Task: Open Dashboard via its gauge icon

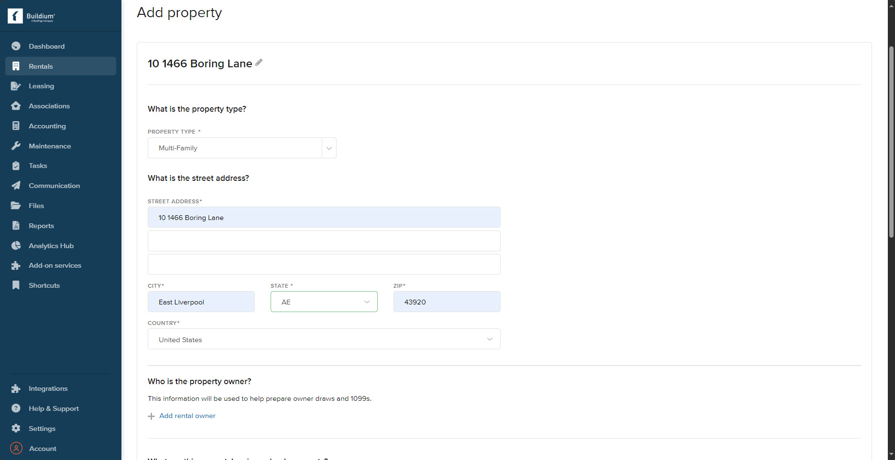Action: point(16,46)
